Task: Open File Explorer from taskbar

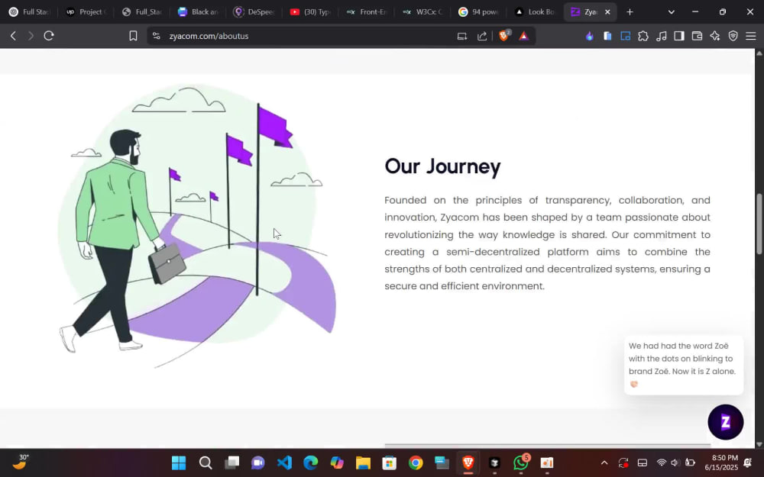Action: click(363, 463)
